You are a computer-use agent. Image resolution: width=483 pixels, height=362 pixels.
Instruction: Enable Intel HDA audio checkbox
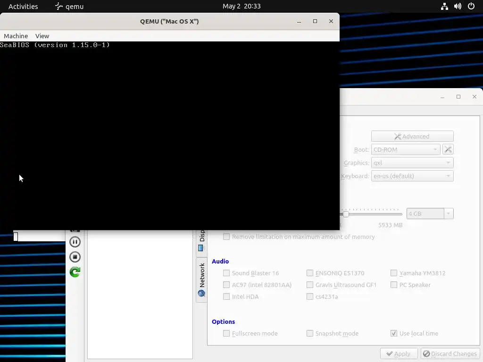[x=226, y=296]
